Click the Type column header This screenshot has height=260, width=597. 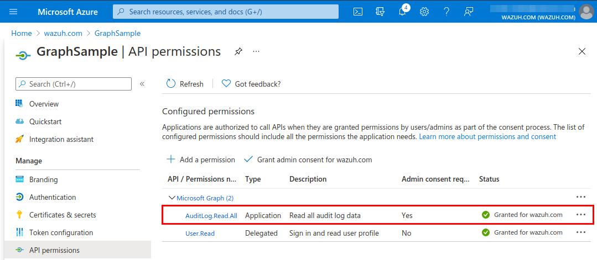click(x=253, y=179)
